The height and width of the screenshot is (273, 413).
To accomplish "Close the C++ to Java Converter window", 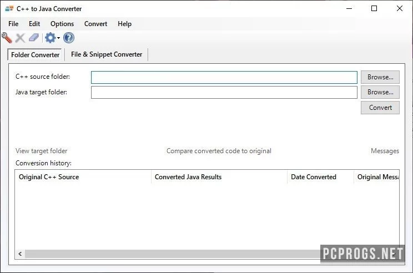I will [x=399, y=8].
